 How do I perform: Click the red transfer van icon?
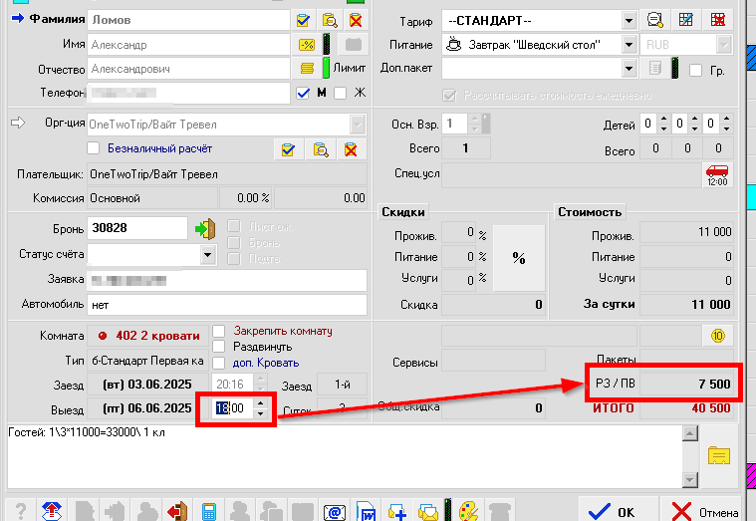[717, 174]
